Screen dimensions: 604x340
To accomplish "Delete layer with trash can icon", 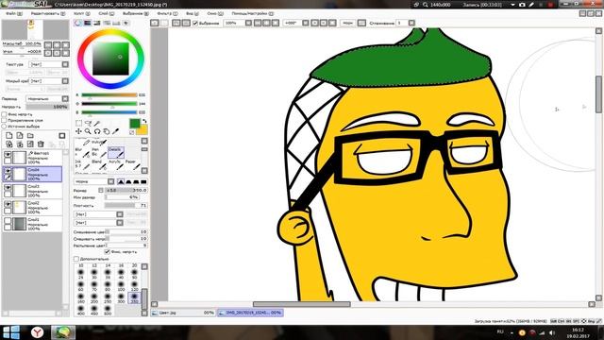I will 41,144.
